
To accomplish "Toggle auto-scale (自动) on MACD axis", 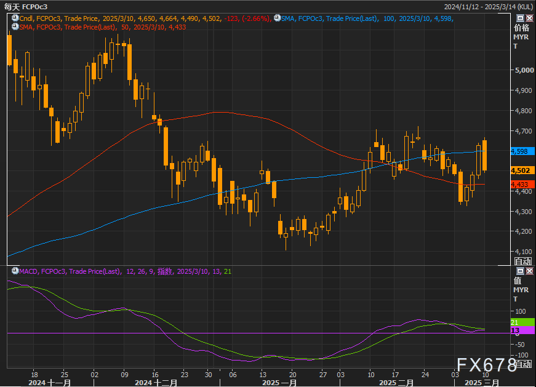I will click(522, 364).
